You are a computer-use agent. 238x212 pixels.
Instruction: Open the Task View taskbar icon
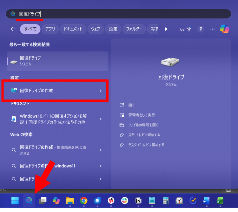point(43,201)
